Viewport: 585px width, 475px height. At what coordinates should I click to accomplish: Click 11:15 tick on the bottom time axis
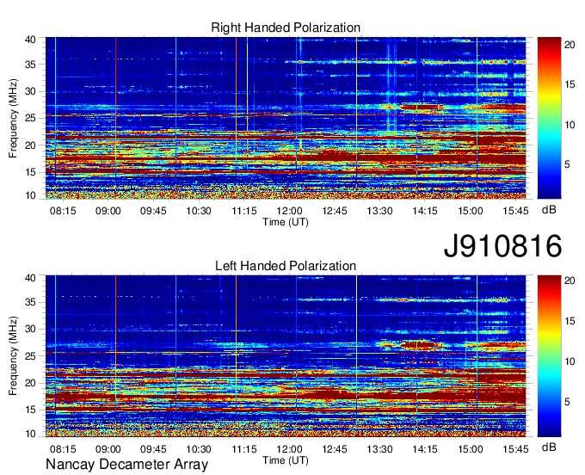[x=244, y=449]
